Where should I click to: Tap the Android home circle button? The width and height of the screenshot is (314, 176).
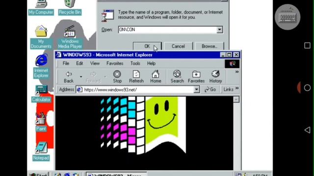pyautogui.click(x=307, y=88)
